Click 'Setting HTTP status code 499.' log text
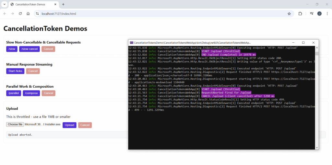 (261, 100)
